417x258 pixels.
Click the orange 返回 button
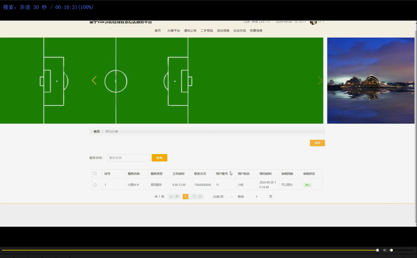[x=317, y=143]
